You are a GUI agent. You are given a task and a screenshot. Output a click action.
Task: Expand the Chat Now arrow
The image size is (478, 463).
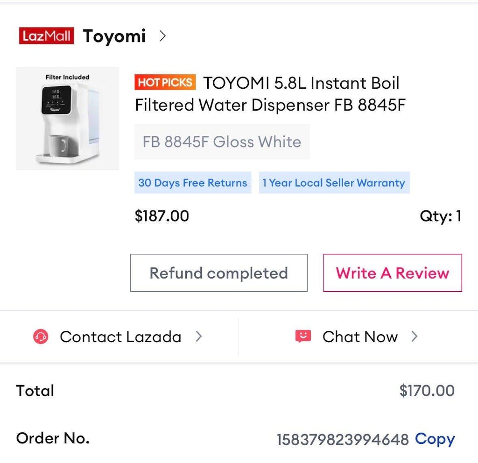[x=414, y=337]
